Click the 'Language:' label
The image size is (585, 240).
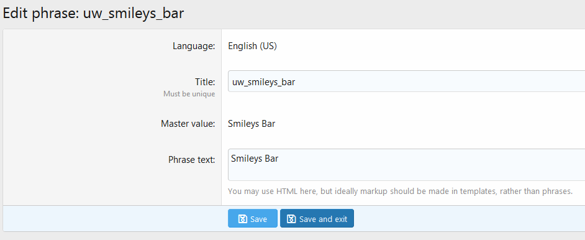coord(194,46)
